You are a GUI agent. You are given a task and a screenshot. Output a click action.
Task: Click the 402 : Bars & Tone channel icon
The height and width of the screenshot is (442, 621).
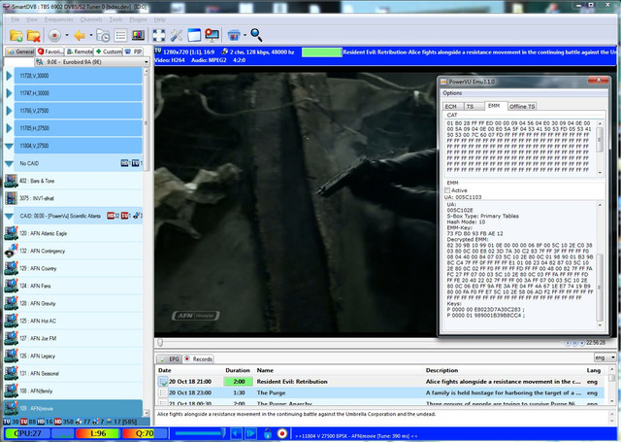click(x=11, y=181)
